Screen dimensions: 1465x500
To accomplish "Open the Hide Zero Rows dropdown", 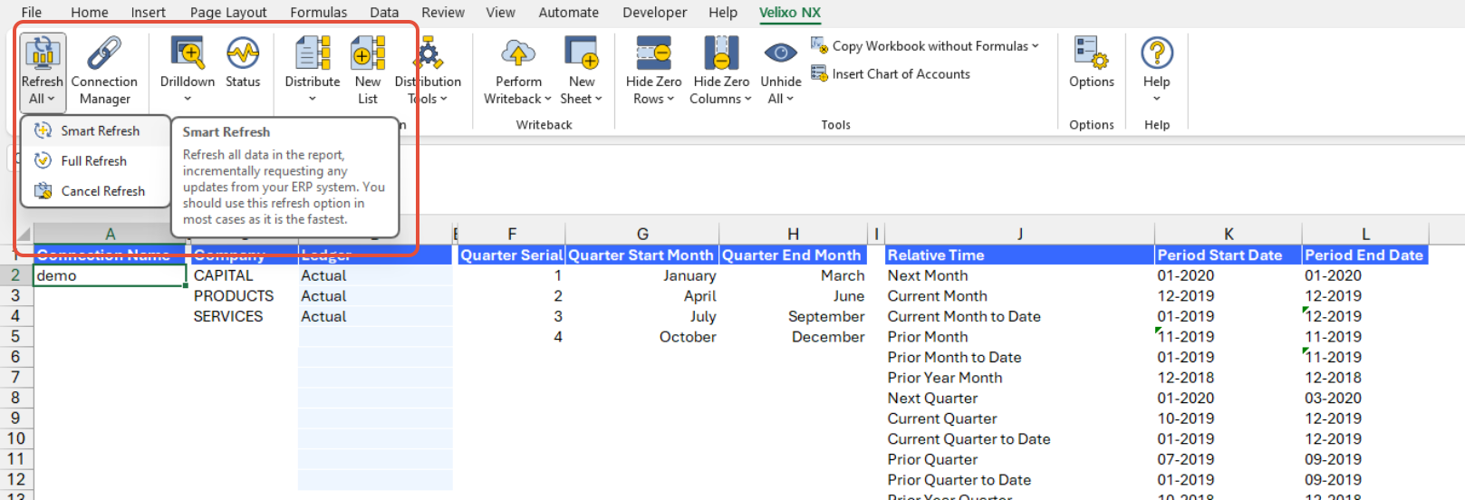I will [670, 99].
